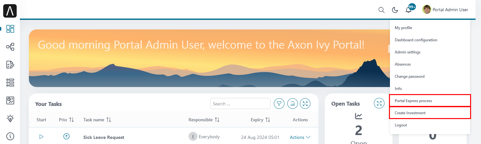Click the Everybody responsible avatar
Viewport: 481px width, 144px height.
193,137
